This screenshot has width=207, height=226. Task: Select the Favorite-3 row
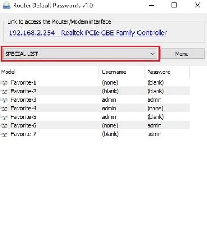pos(95,100)
